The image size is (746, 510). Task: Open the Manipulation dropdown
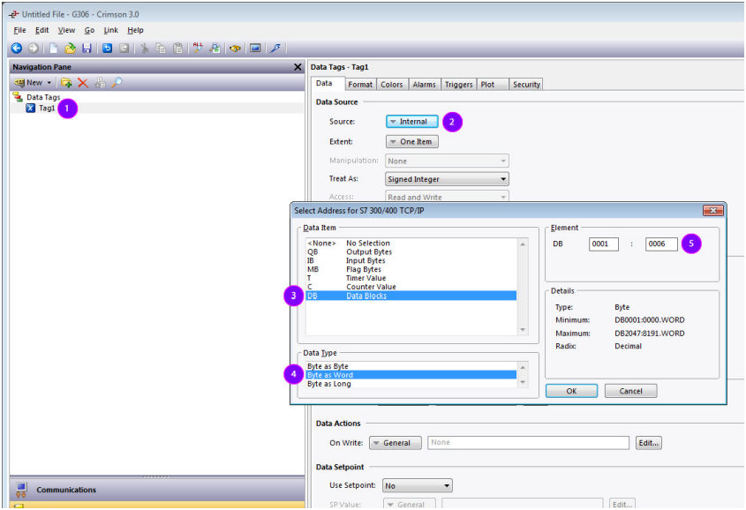click(447, 161)
